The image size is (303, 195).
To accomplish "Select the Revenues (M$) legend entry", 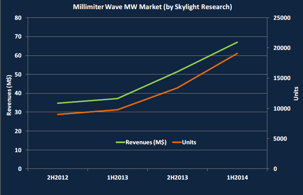I will 141,142.
